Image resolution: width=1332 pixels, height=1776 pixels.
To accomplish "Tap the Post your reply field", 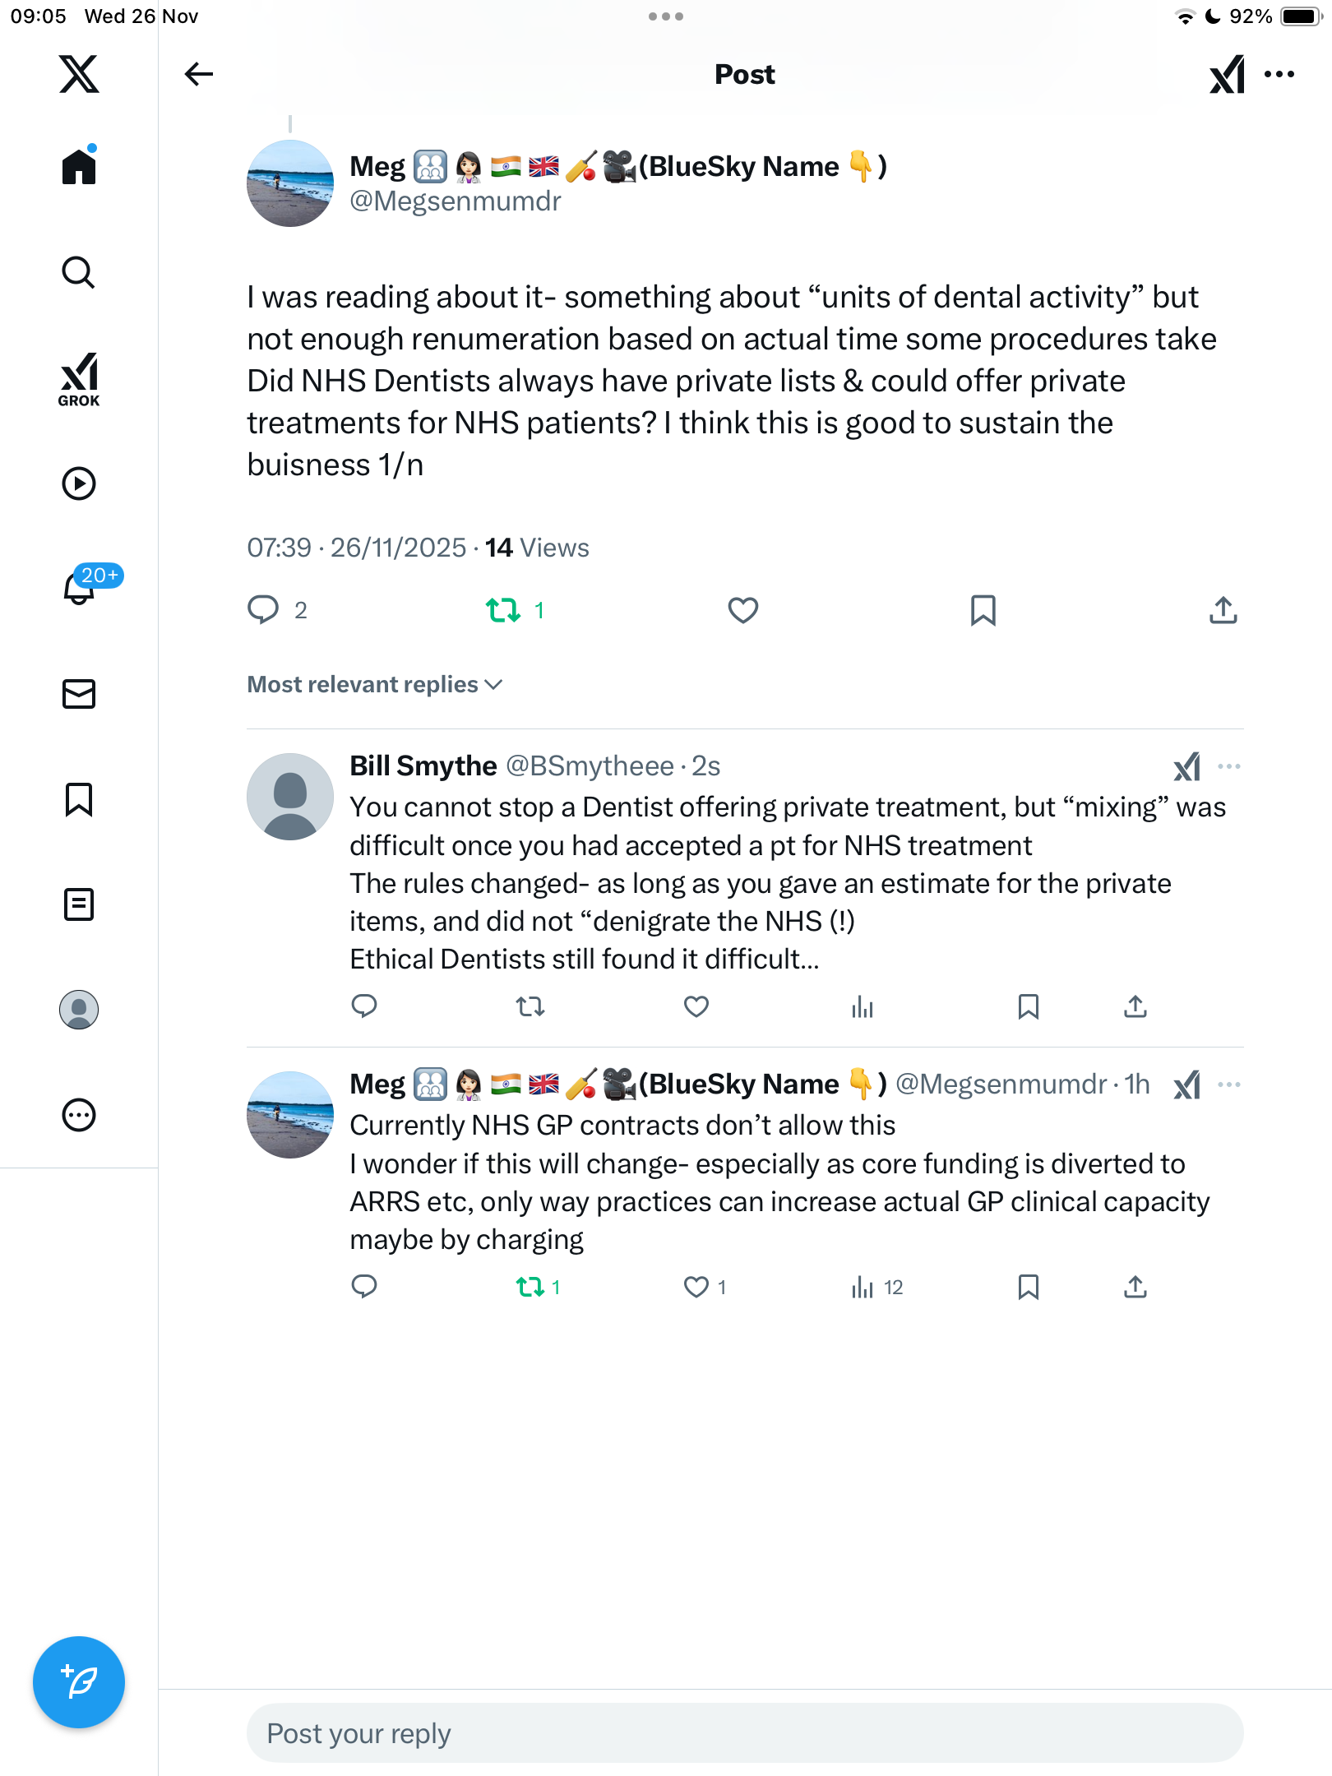I will tap(744, 1733).
